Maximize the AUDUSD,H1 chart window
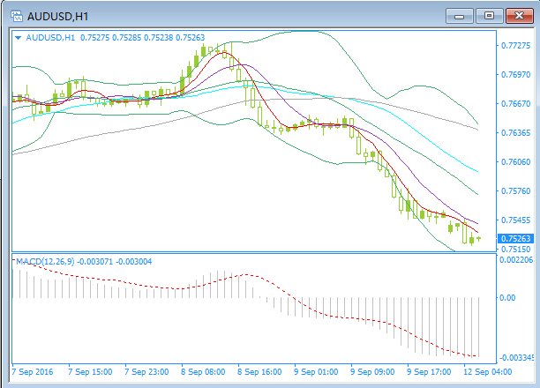 pyautogui.click(x=488, y=15)
